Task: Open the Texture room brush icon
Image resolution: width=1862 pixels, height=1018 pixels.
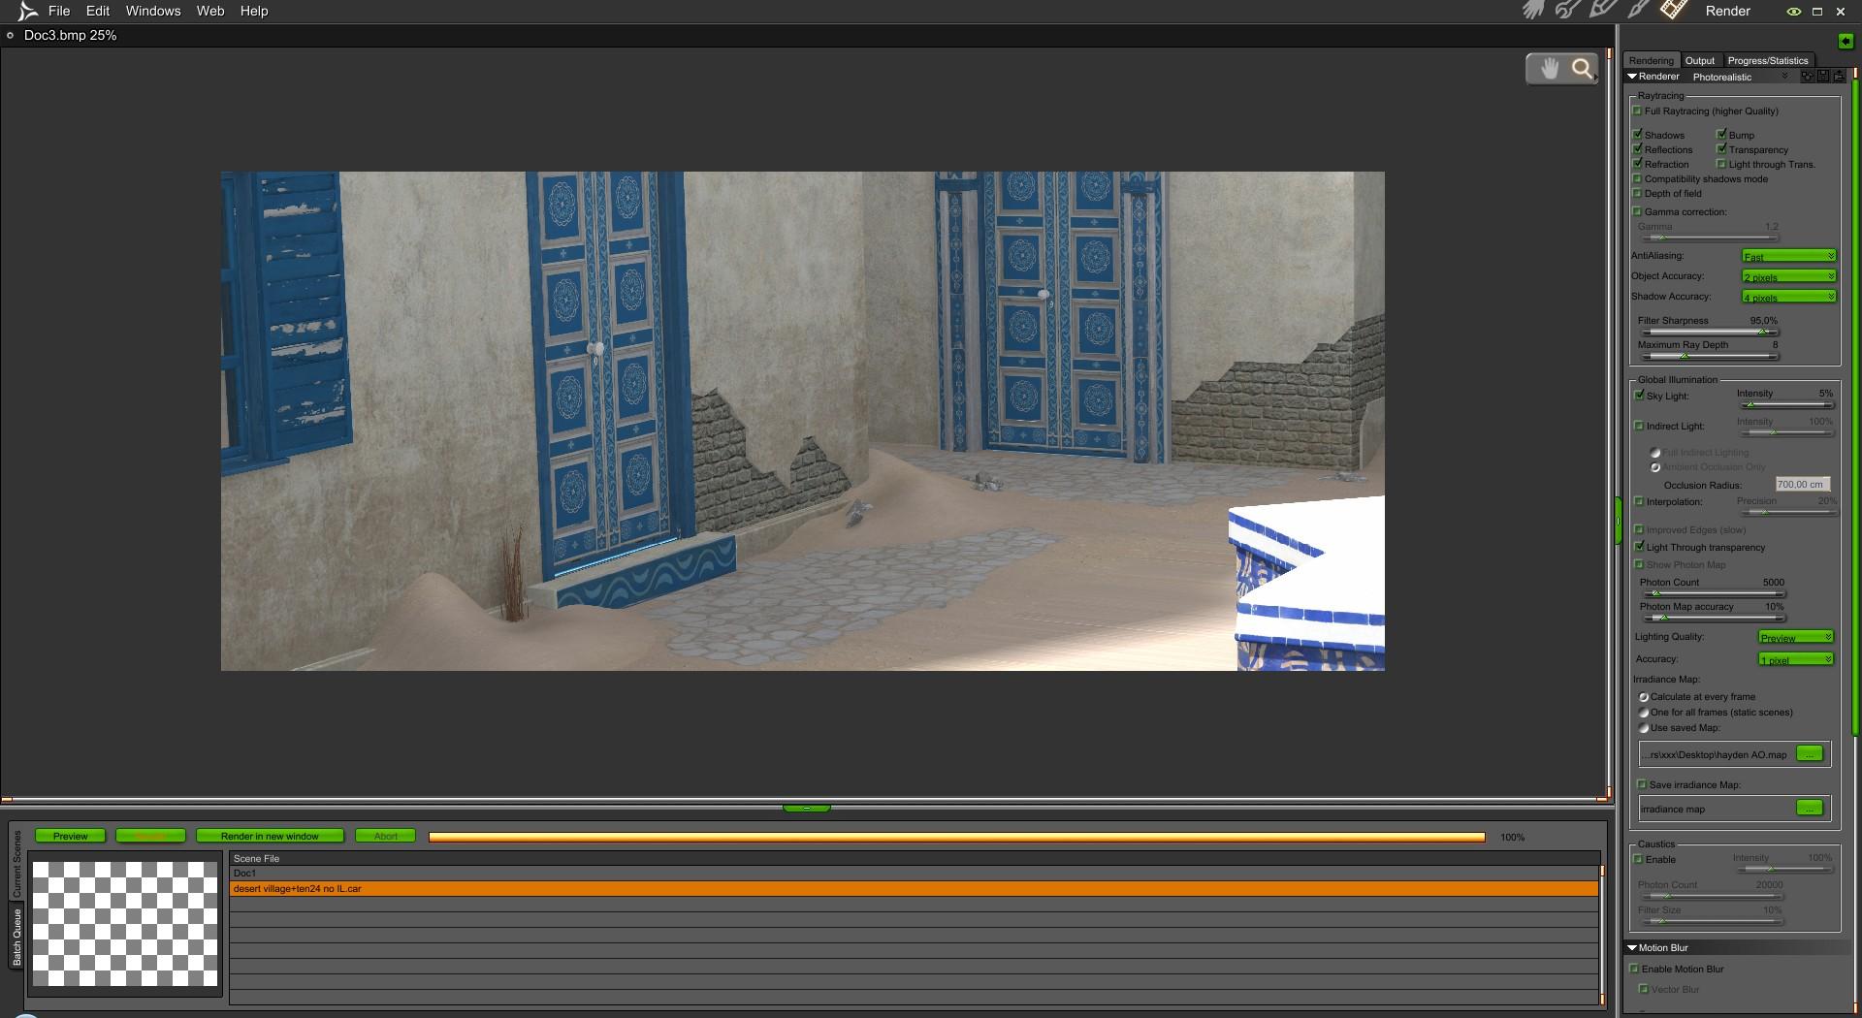Action: pos(1639,10)
